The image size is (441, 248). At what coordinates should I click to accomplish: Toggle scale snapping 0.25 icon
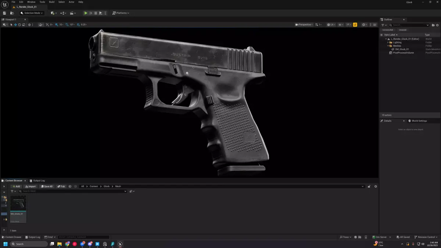click(78, 25)
